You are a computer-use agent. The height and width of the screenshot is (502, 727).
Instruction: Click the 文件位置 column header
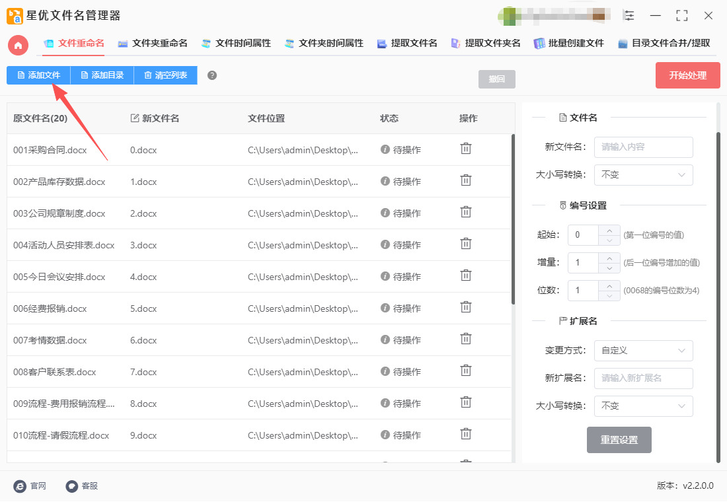[x=266, y=118]
